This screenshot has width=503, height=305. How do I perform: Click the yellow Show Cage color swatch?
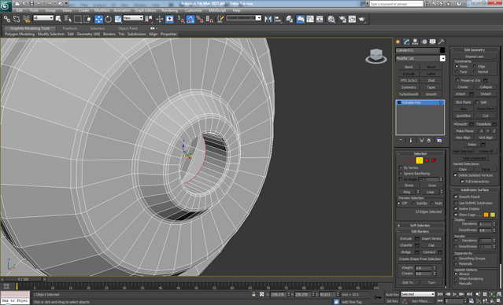pyautogui.click(x=493, y=215)
